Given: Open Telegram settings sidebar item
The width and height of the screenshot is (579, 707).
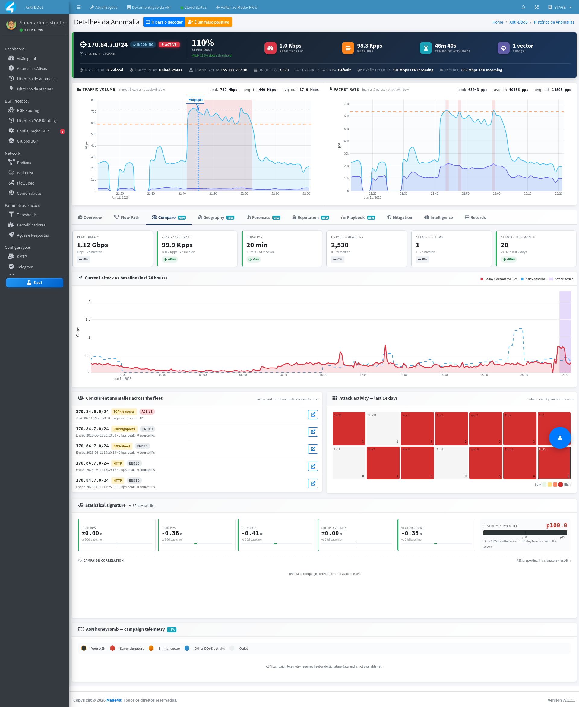Looking at the screenshot, I should (35, 267).
